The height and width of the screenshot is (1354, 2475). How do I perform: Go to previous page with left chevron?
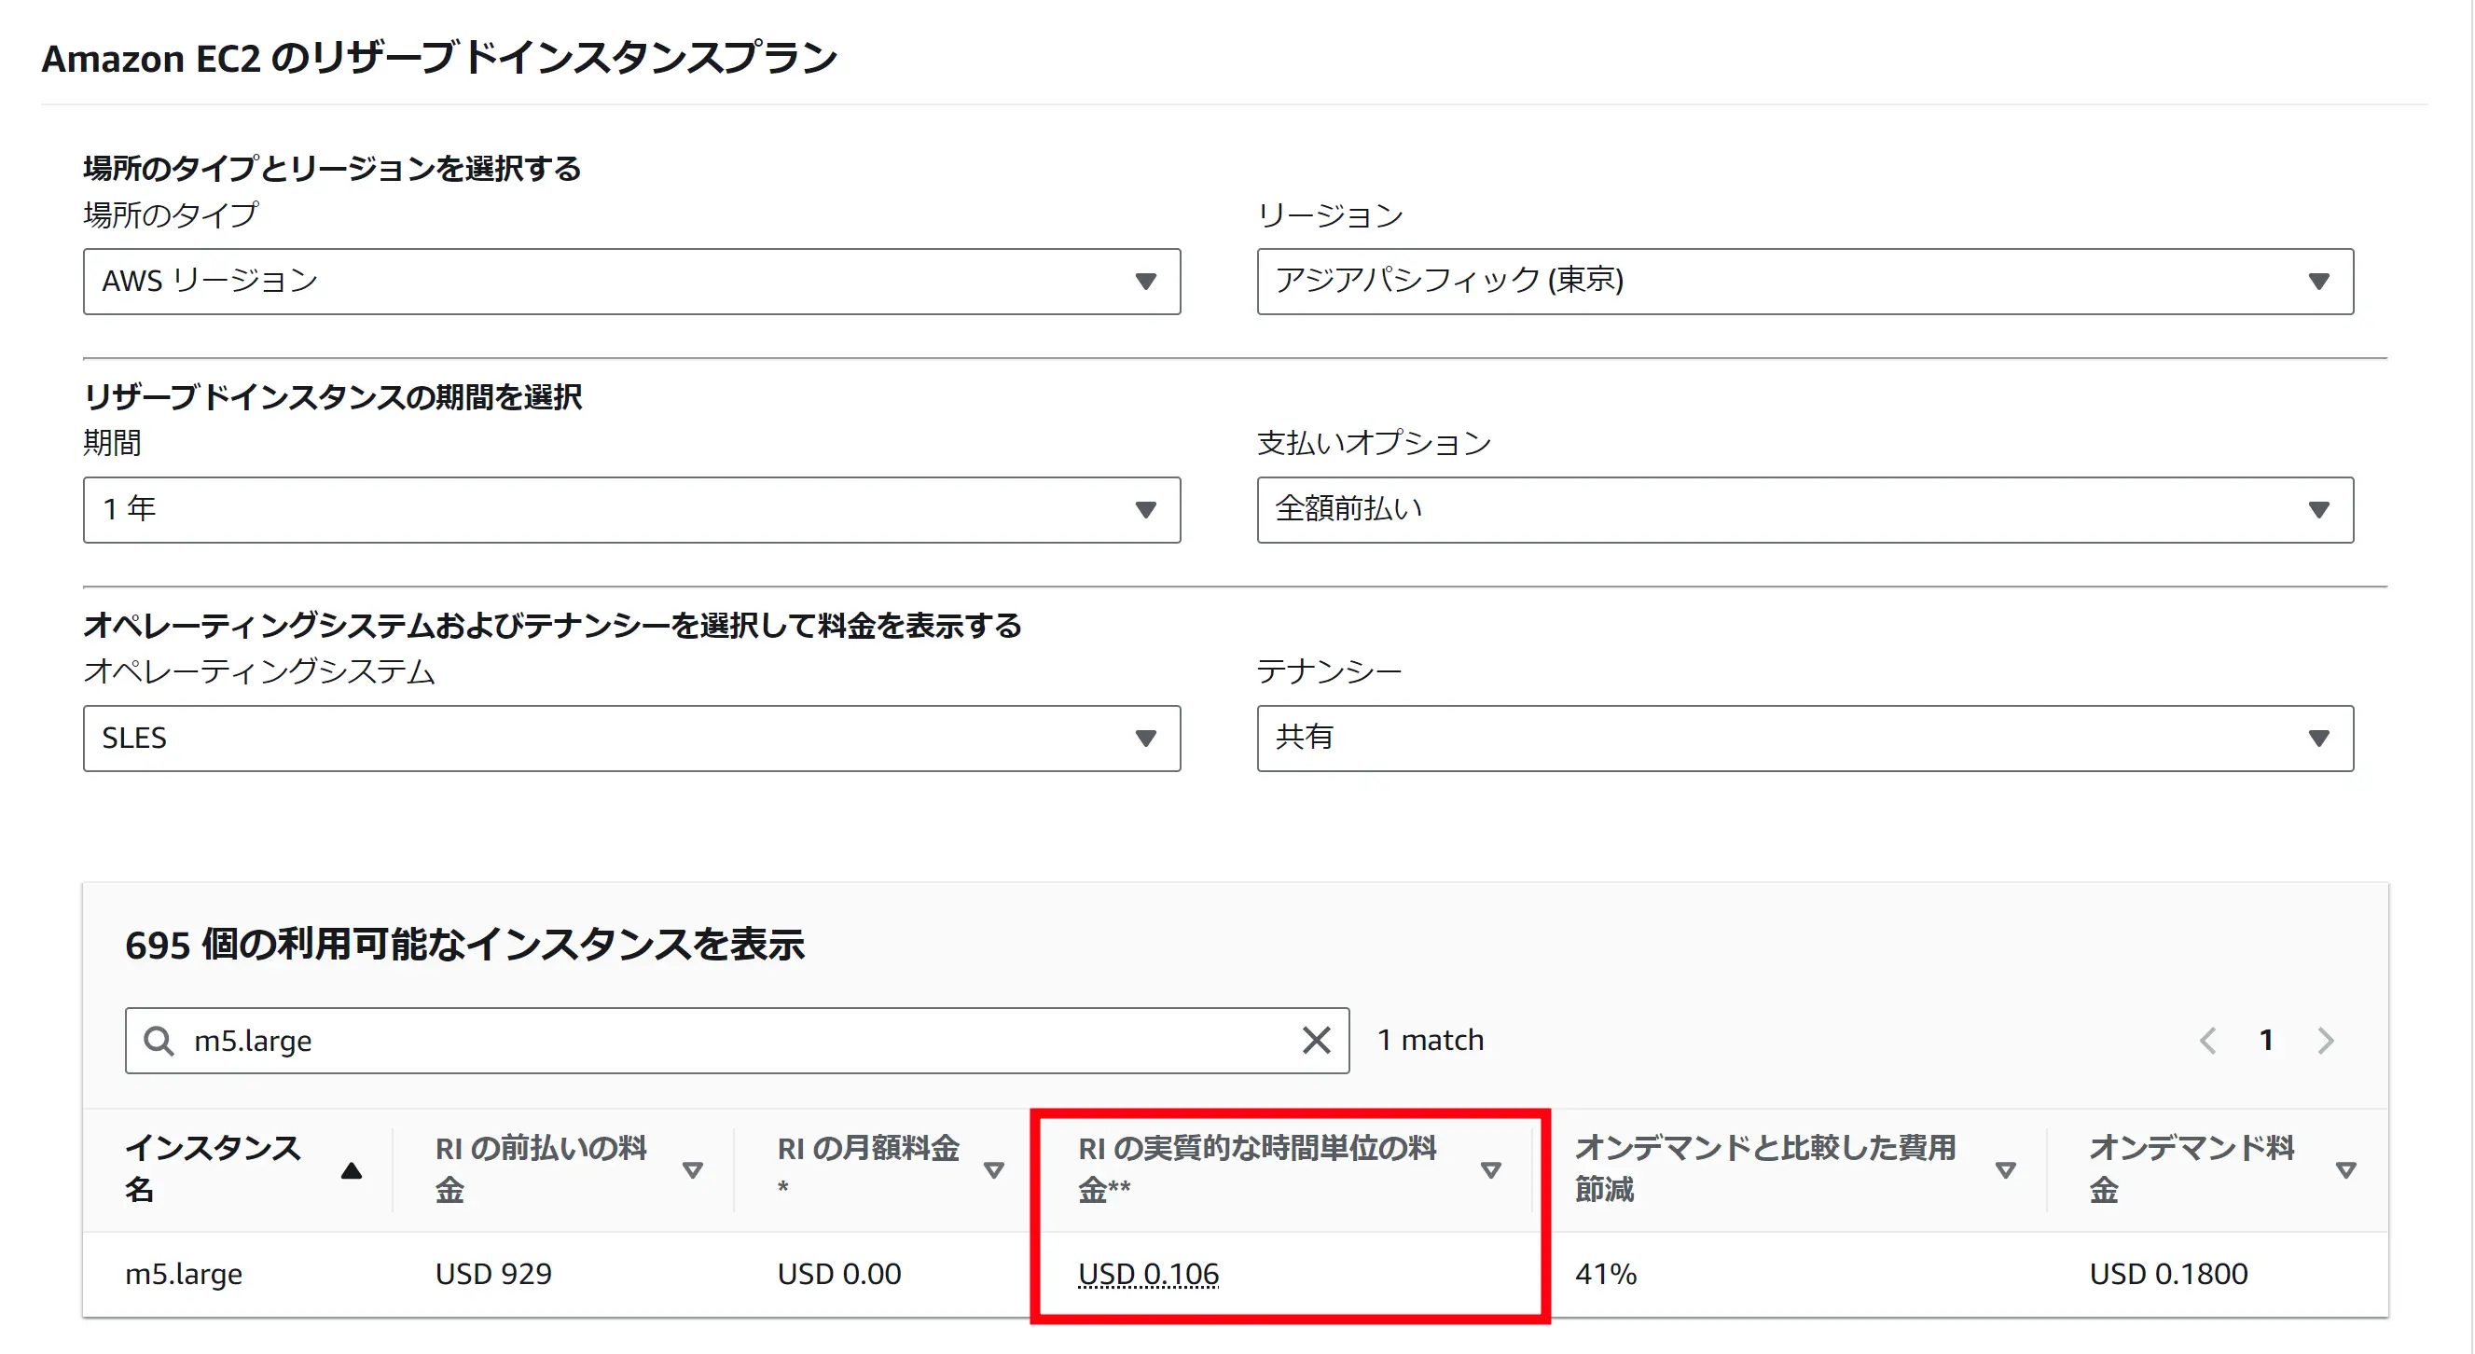coord(2208,1041)
